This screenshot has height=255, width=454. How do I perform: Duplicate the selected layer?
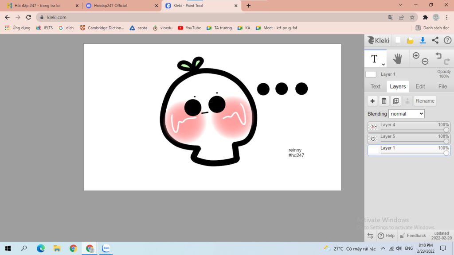(x=396, y=101)
